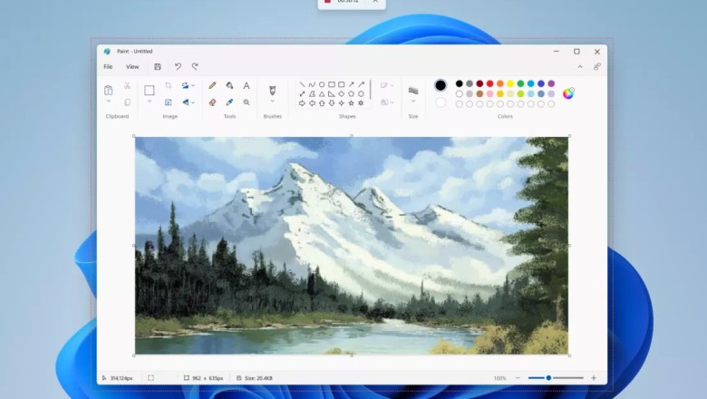Image resolution: width=707 pixels, height=399 pixels.
Task: Select the Magnifier tool
Action: (247, 102)
